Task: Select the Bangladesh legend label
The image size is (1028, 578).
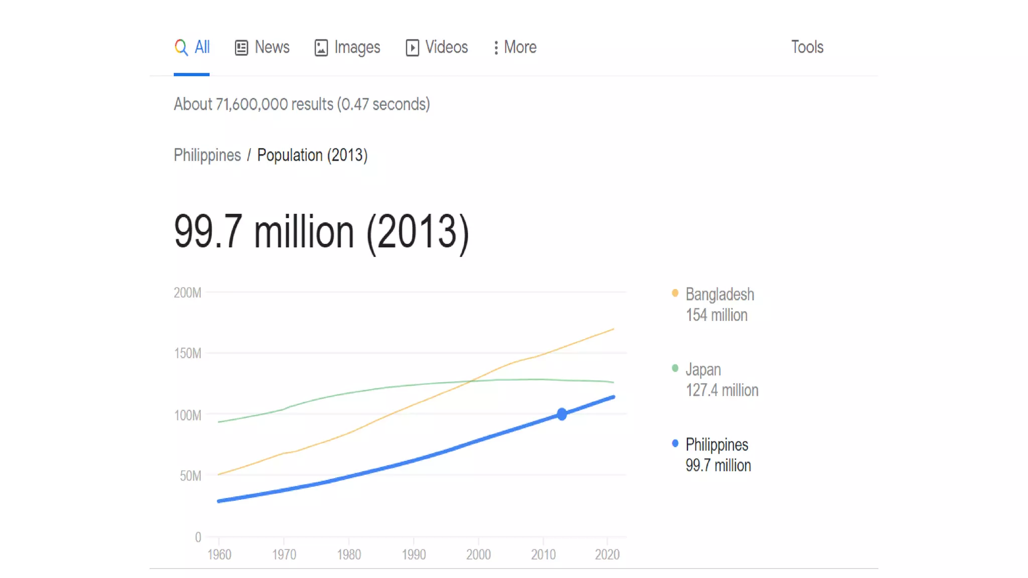Action: coord(719,295)
